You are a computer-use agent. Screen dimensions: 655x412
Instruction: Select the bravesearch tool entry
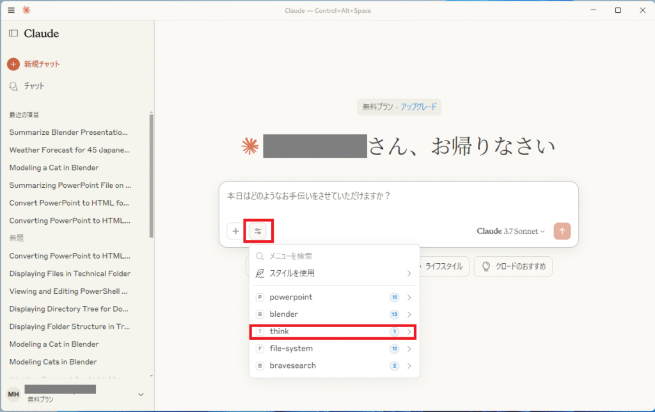(x=334, y=366)
